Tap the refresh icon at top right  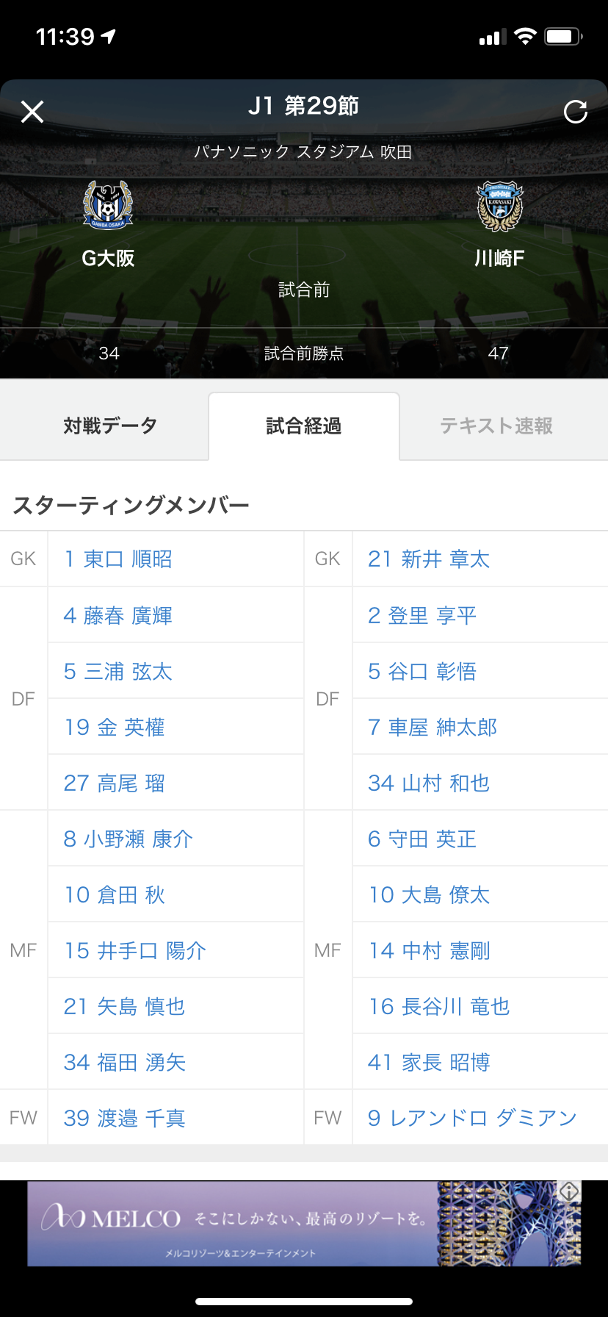tap(575, 112)
